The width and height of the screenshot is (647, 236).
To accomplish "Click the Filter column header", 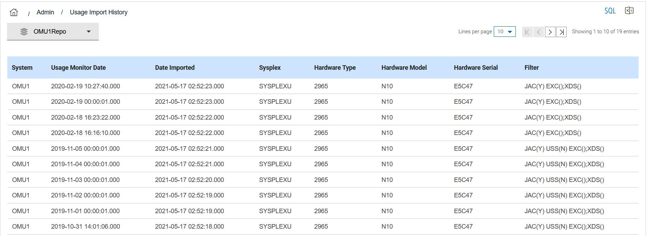I will pyautogui.click(x=531, y=68).
